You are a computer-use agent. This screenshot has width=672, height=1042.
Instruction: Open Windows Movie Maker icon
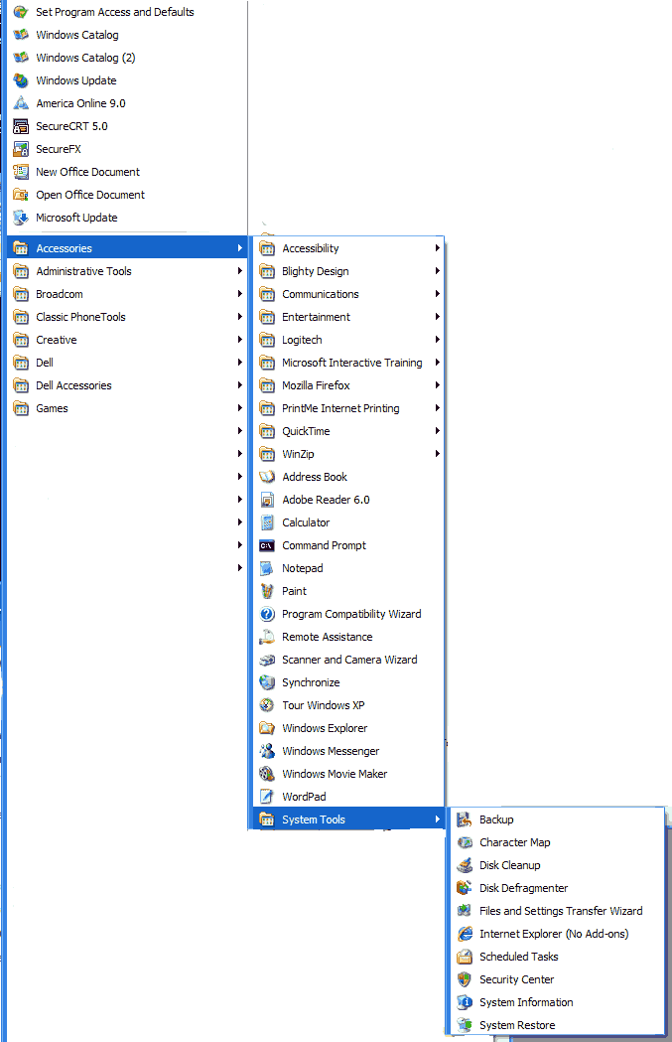point(267,774)
